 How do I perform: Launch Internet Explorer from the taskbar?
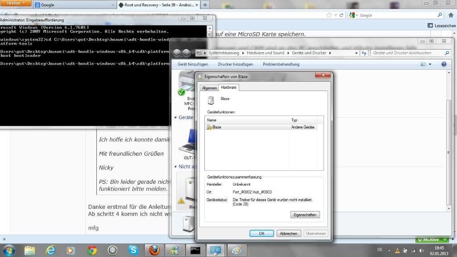pyautogui.click(x=51, y=250)
